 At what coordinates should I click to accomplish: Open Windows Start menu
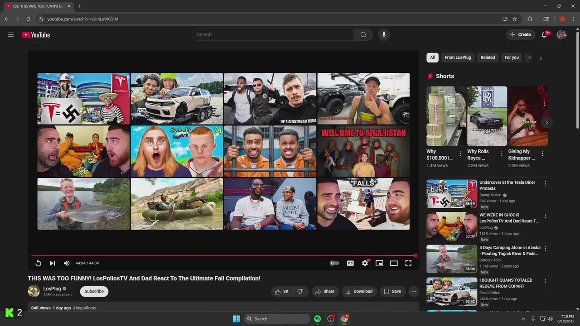tap(236, 319)
